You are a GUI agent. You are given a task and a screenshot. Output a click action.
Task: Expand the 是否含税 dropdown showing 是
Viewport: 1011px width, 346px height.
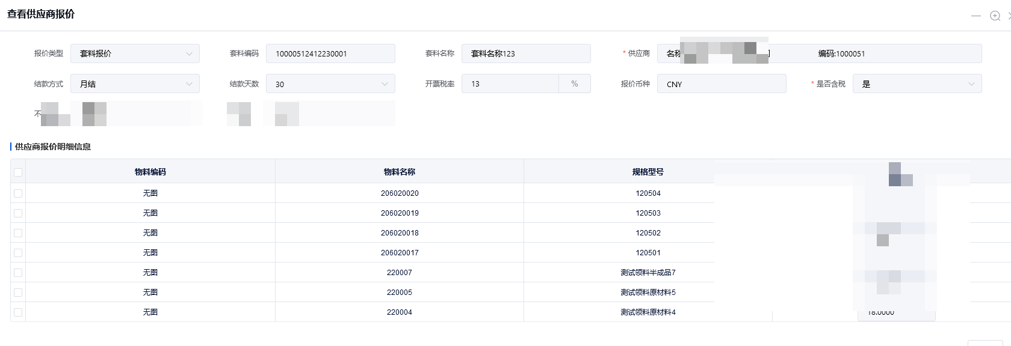[917, 84]
